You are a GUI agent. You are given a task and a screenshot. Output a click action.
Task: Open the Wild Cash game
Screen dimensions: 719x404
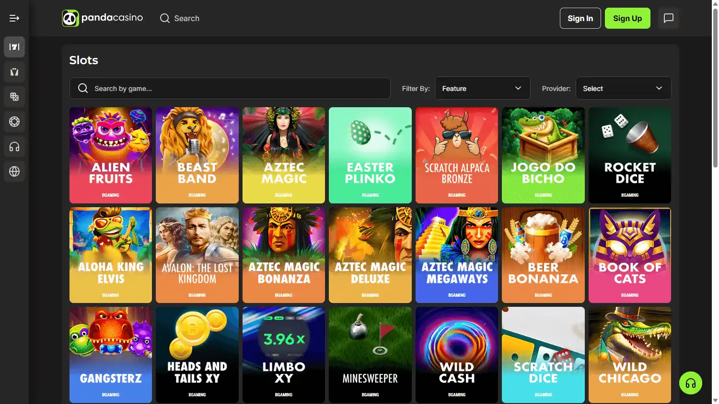click(457, 355)
